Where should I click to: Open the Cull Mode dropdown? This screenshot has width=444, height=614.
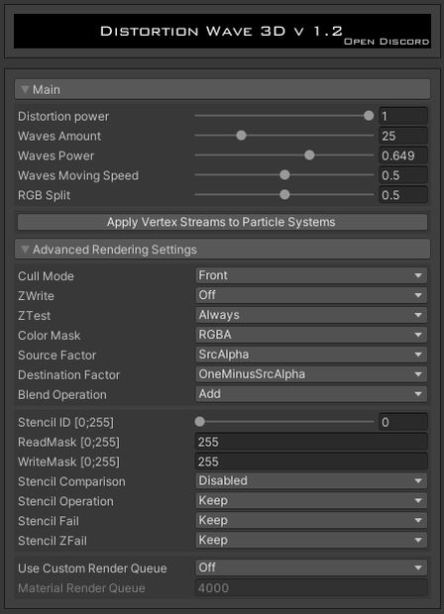(x=311, y=275)
